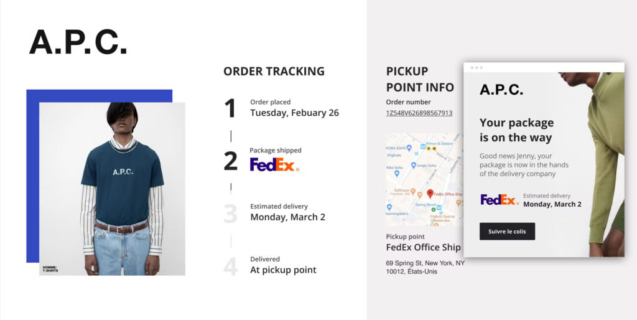Click the greyed step 4 number
The width and height of the screenshot is (637, 320).
pos(230,266)
